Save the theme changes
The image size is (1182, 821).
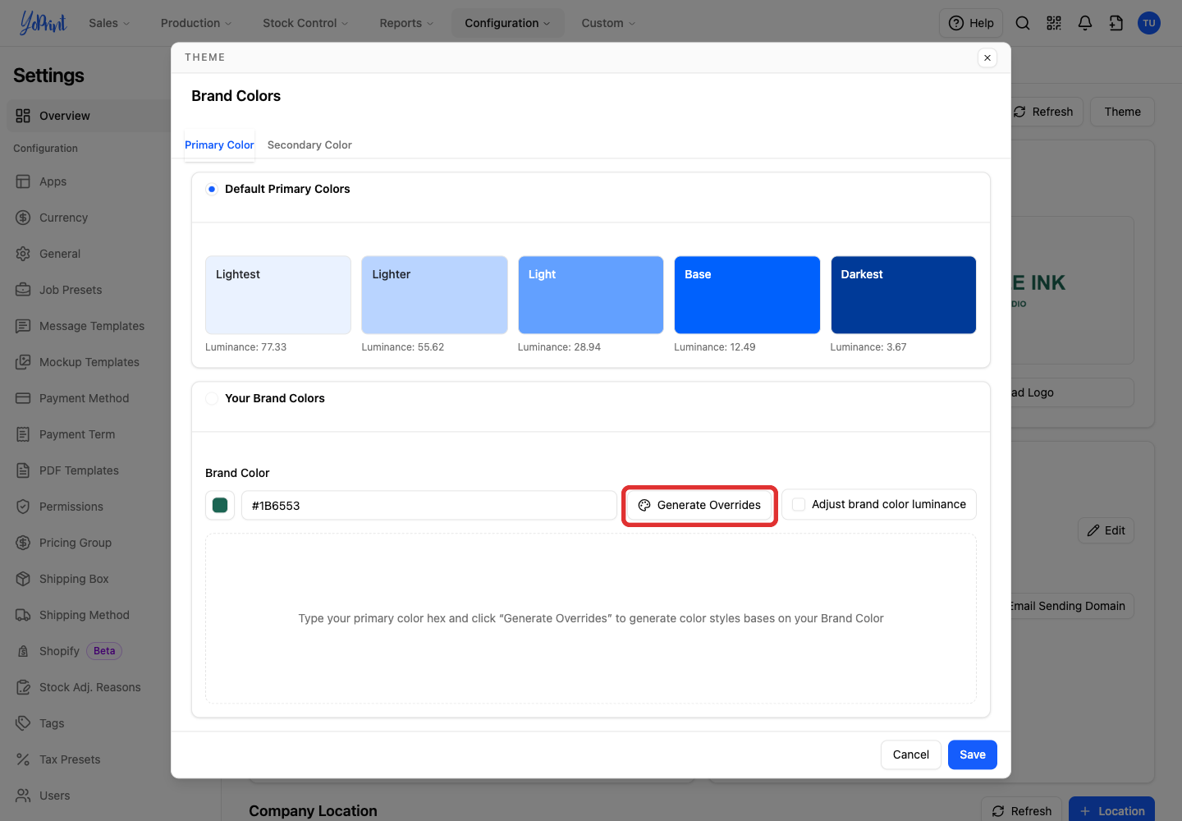click(x=973, y=754)
